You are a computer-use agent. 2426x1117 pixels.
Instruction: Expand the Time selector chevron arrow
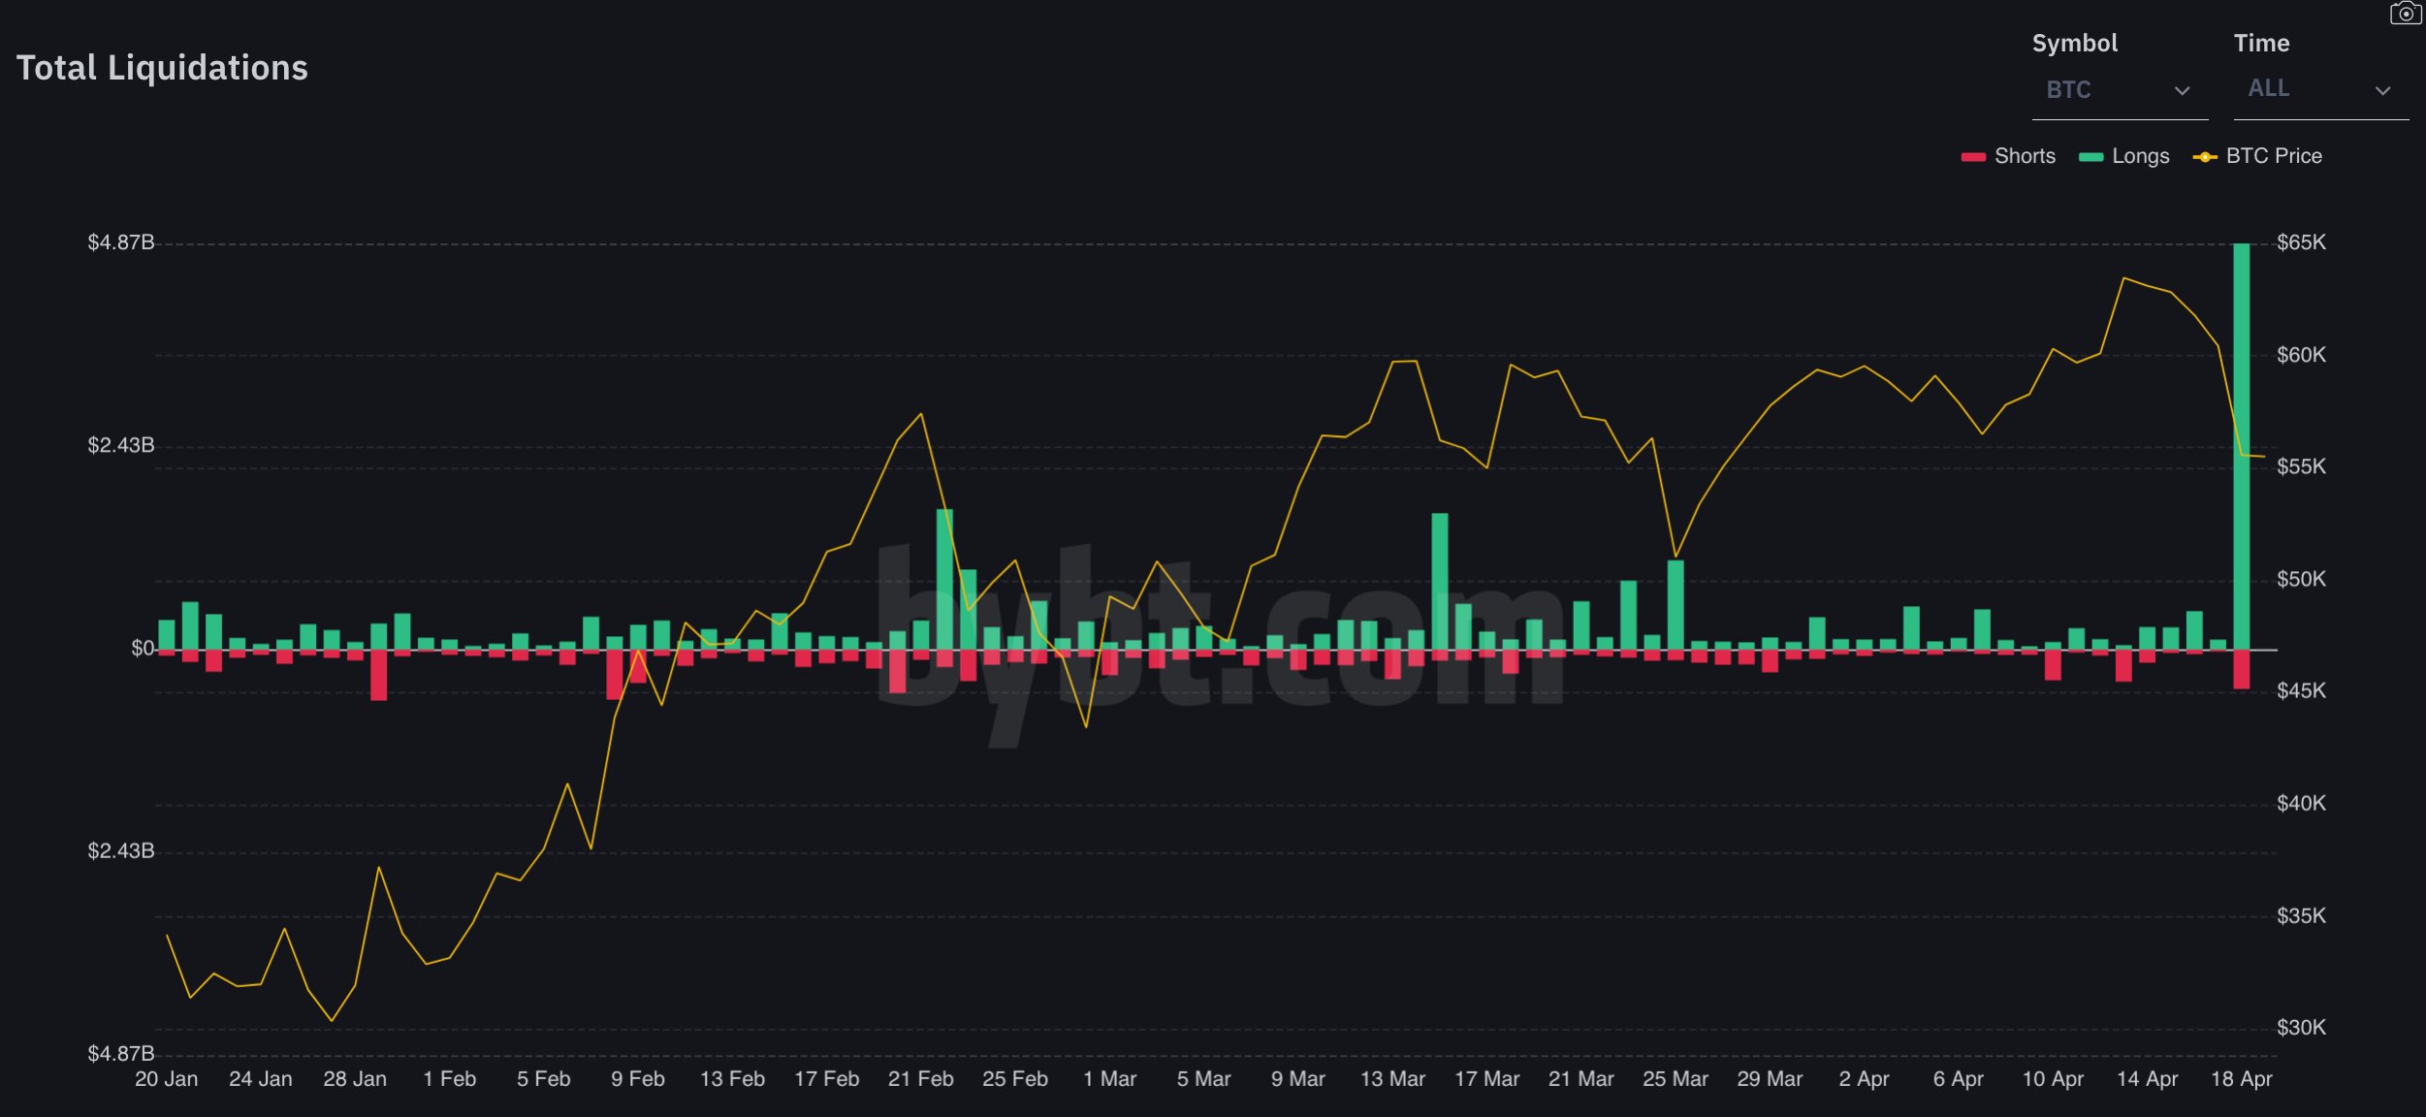coord(2382,91)
